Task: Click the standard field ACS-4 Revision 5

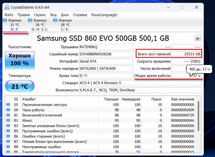Action: tap(140, 83)
